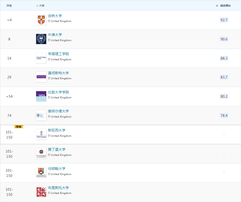Open the Swansea University logo
The height and width of the screenshot is (202, 241).
tap(41, 135)
